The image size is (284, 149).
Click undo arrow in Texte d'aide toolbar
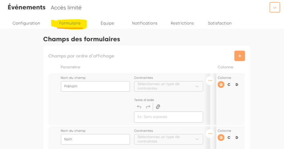(x=139, y=107)
